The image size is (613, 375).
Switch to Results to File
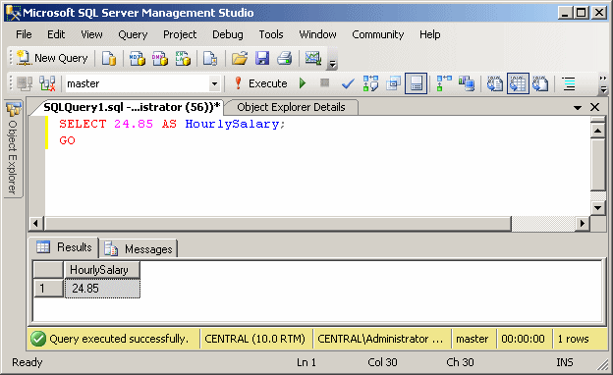tap(540, 83)
